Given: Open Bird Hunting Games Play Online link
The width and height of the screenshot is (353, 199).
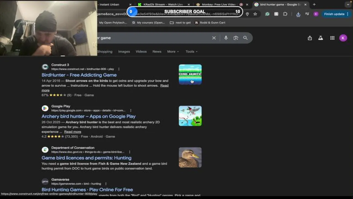Looking at the screenshot, I should point(87,190).
